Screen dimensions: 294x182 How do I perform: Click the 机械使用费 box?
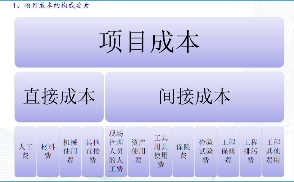70,151
